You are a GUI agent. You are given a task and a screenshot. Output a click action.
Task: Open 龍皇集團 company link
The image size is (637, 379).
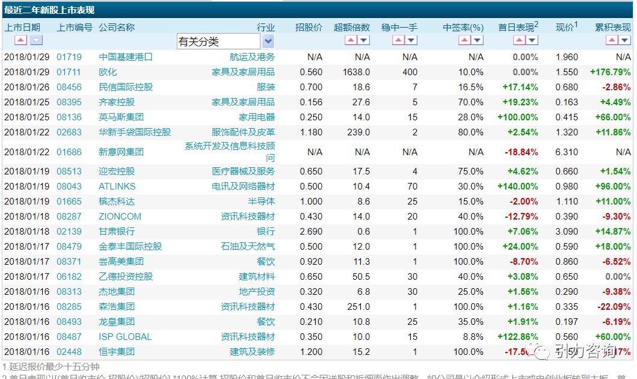click(117, 321)
